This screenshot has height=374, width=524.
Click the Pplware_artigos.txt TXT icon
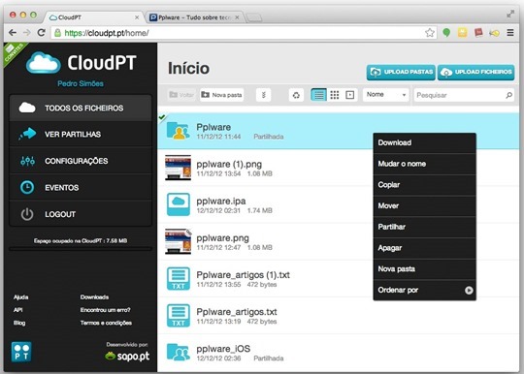point(179,315)
